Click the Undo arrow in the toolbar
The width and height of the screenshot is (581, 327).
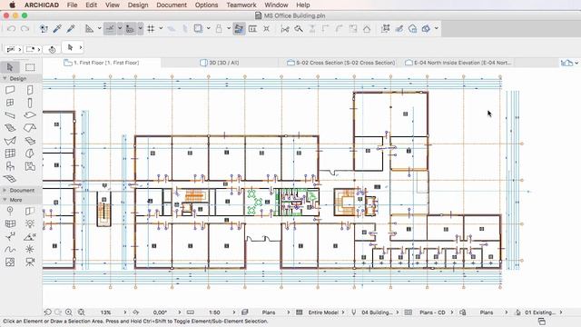[12, 28]
